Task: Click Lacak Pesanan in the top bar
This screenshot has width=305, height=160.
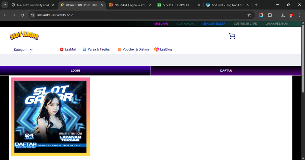Action: (x=277, y=23)
